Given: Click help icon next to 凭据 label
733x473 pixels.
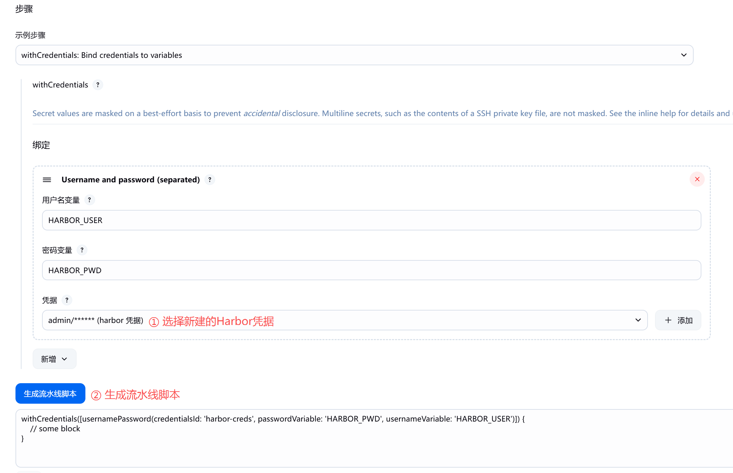Looking at the screenshot, I should click(x=67, y=300).
